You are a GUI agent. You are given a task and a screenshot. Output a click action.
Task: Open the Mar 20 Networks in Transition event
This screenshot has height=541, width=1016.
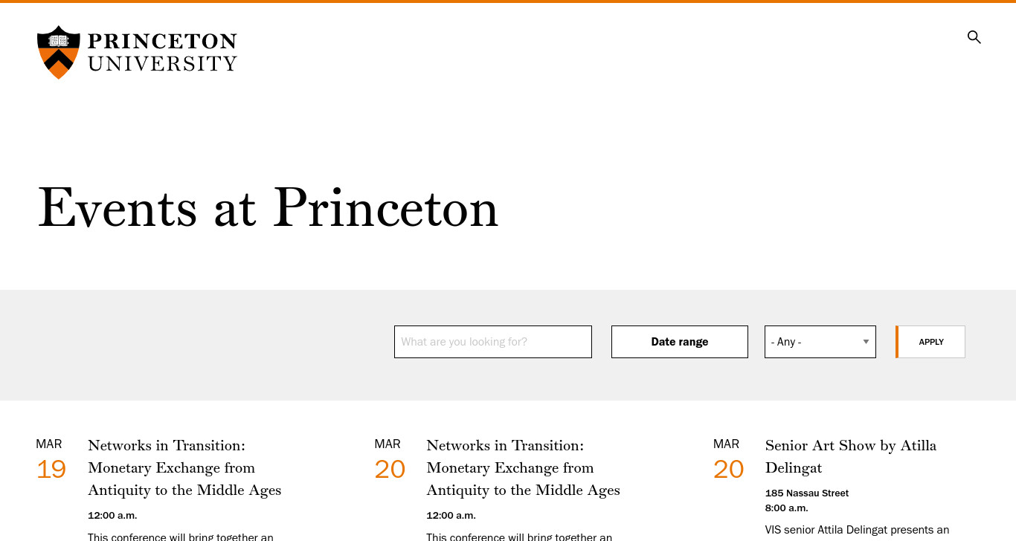coord(523,467)
